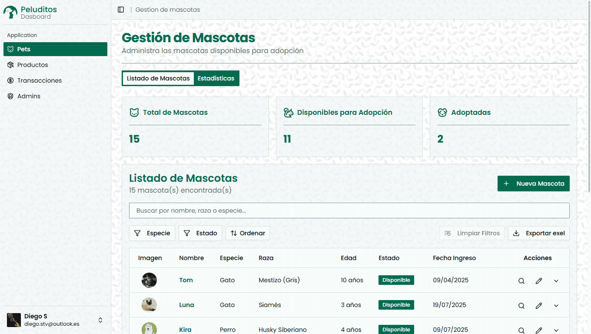Switch to the Estadísticas tab
The height and width of the screenshot is (334, 591).
coord(216,79)
